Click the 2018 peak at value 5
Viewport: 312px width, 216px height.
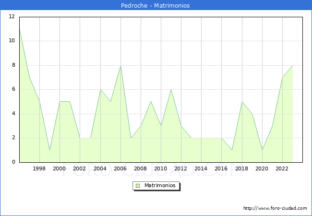[242, 102]
